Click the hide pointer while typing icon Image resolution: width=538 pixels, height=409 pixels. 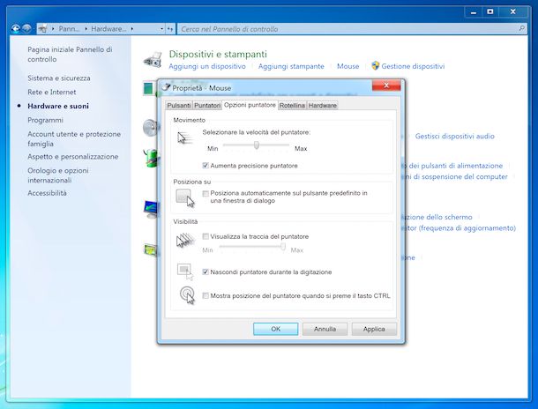tap(185, 271)
